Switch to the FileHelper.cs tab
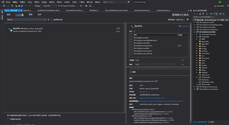Image resolution: width=229 pixels, height=125 pixels. [94, 10]
